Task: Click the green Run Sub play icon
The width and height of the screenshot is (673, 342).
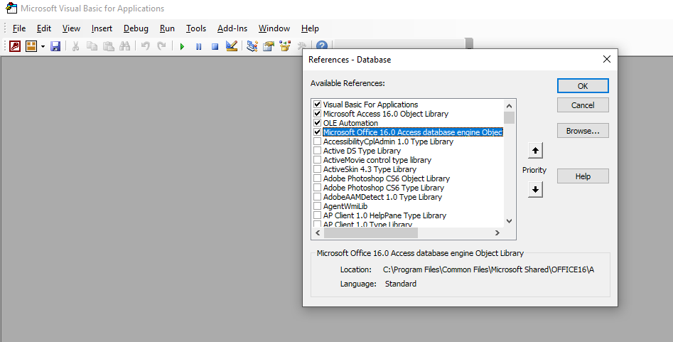Action: [182, 46]
